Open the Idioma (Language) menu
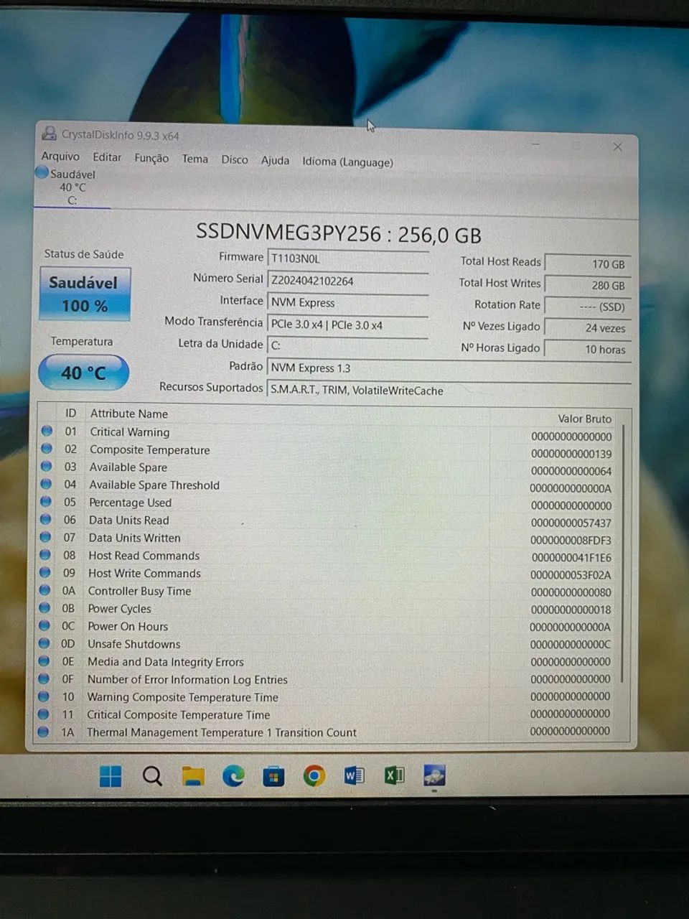This screenshot has width=689, height=919. (347, 162)
